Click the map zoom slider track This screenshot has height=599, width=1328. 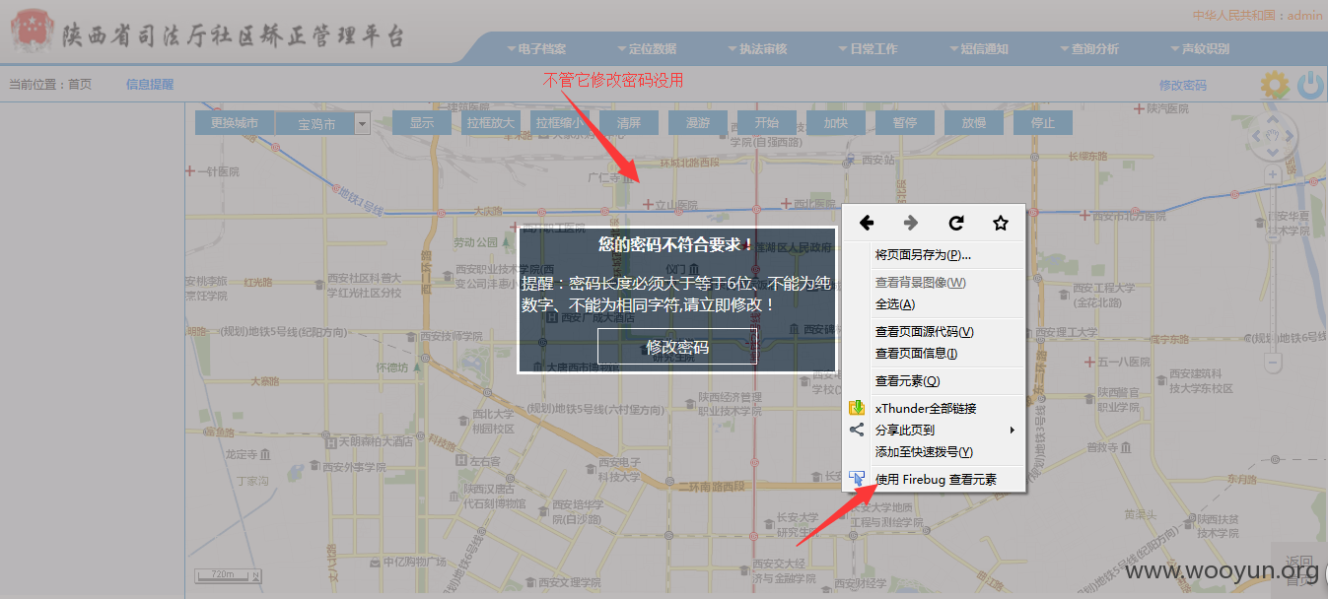1273,268
